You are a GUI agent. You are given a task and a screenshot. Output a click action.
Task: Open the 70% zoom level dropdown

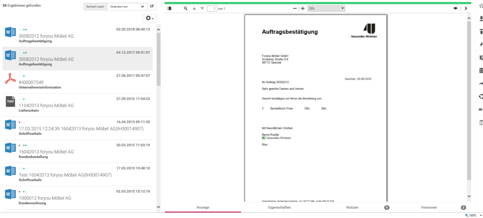point(326,9)
